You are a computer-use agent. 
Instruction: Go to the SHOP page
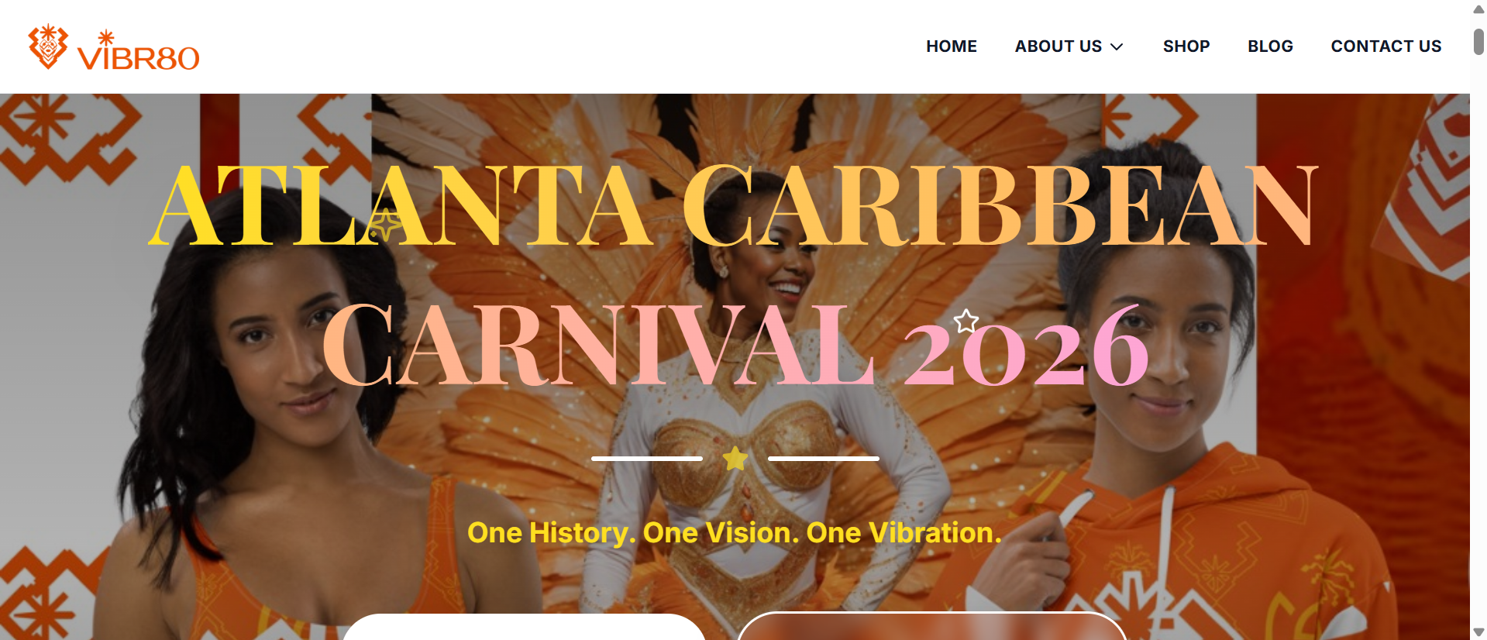pyautogui.click(x=1186, y=46)
